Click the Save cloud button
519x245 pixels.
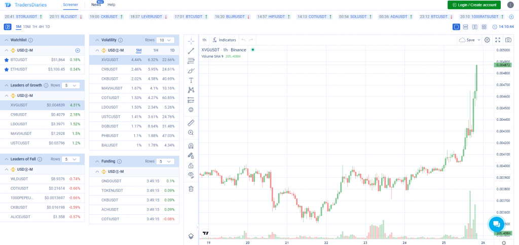point(467,40)
